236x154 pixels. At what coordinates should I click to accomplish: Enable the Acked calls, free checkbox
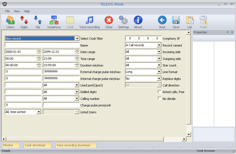(x=160, y=92)
